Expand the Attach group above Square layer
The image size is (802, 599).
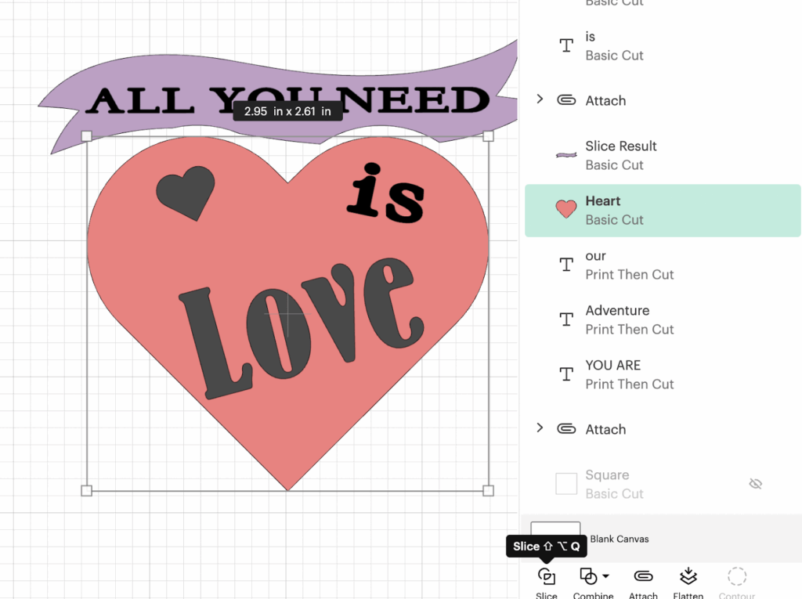540,428
